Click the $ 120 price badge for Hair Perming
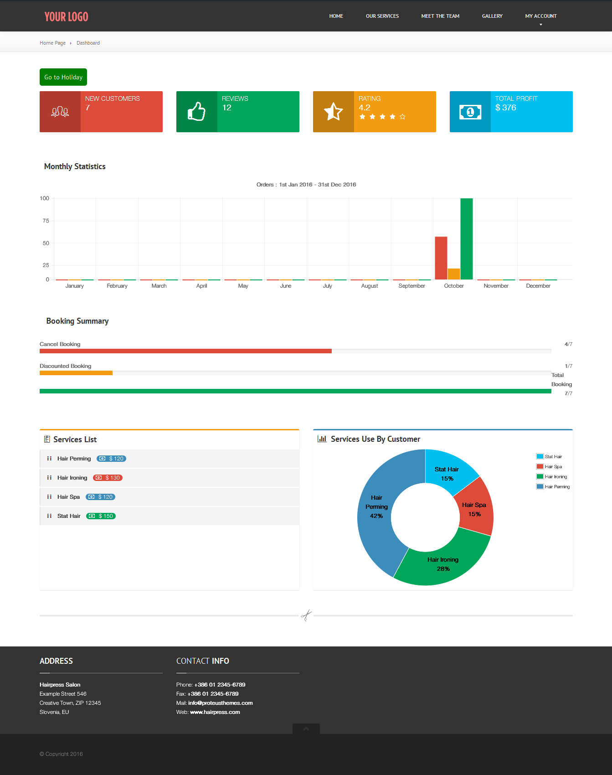The image size is (612, 775). pyautogui.click(x=112, y=459)
